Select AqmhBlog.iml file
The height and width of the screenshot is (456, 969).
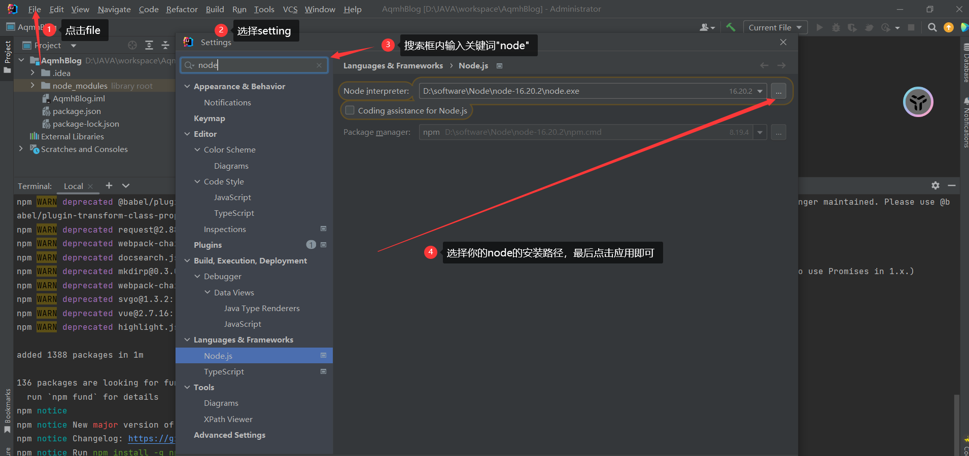(x=79, y=98)
